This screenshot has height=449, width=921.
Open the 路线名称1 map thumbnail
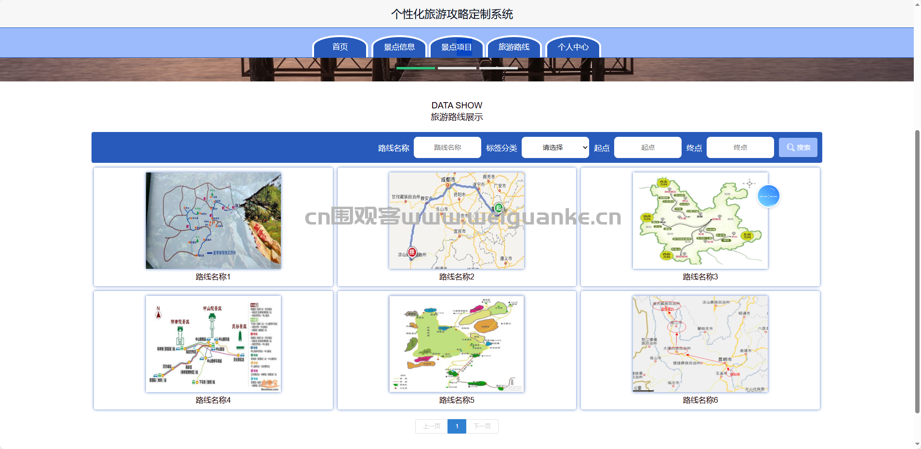click(x=213, y=221)
